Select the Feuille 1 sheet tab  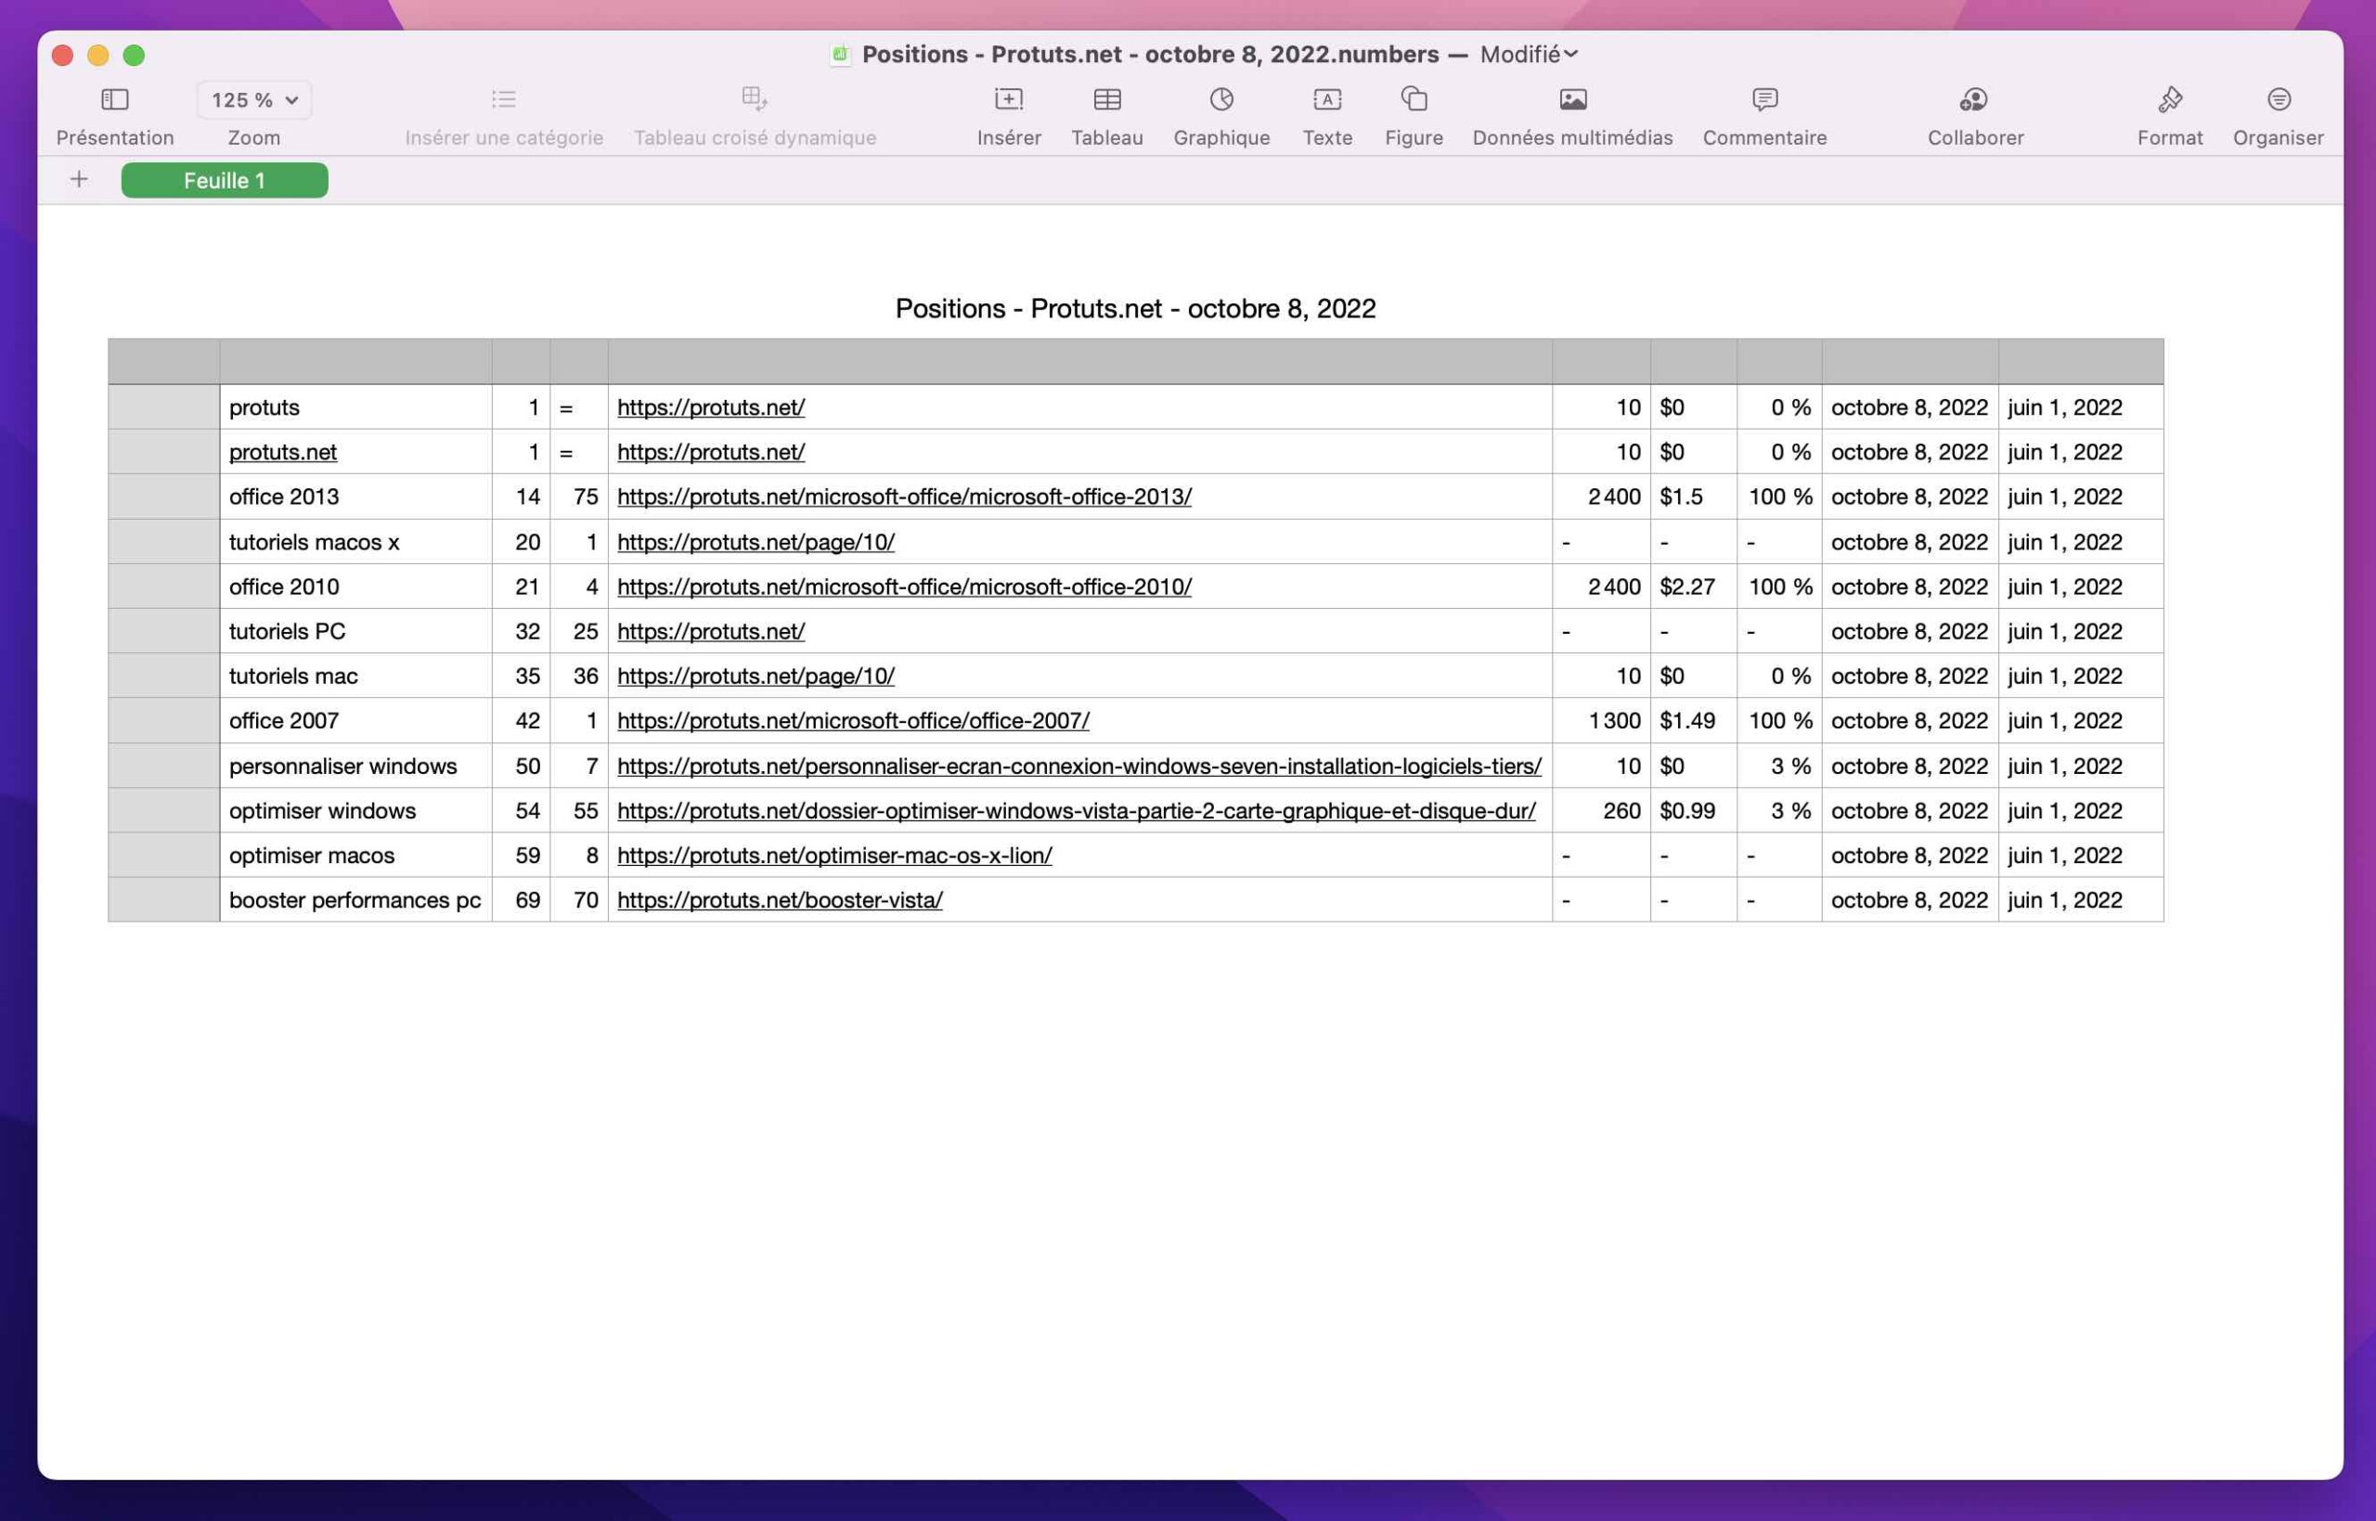click(225, 181)
